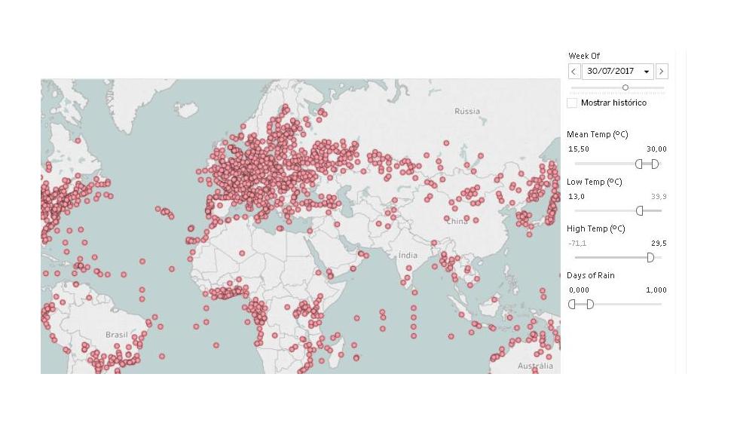Select the Days of Rain value 1,000
731x426 pixels.
click(x=656, y=290)
